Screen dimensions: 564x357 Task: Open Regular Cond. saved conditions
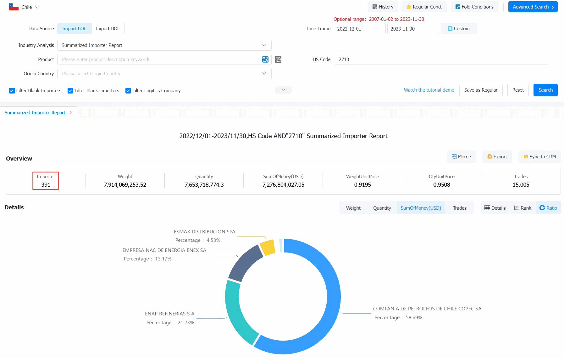(424, 7)
